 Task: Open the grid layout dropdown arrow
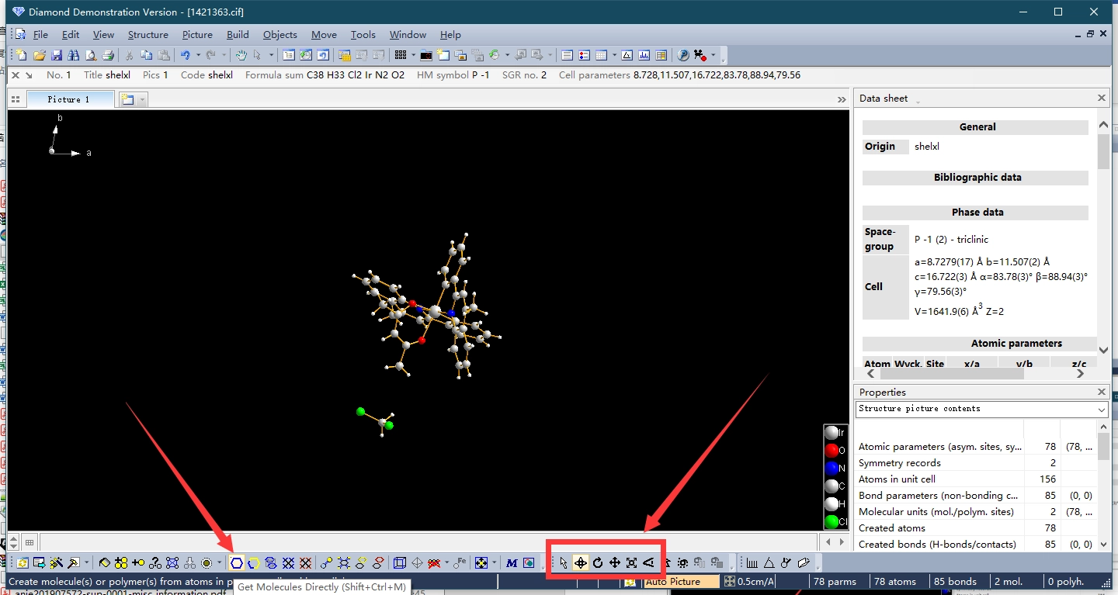413,55
